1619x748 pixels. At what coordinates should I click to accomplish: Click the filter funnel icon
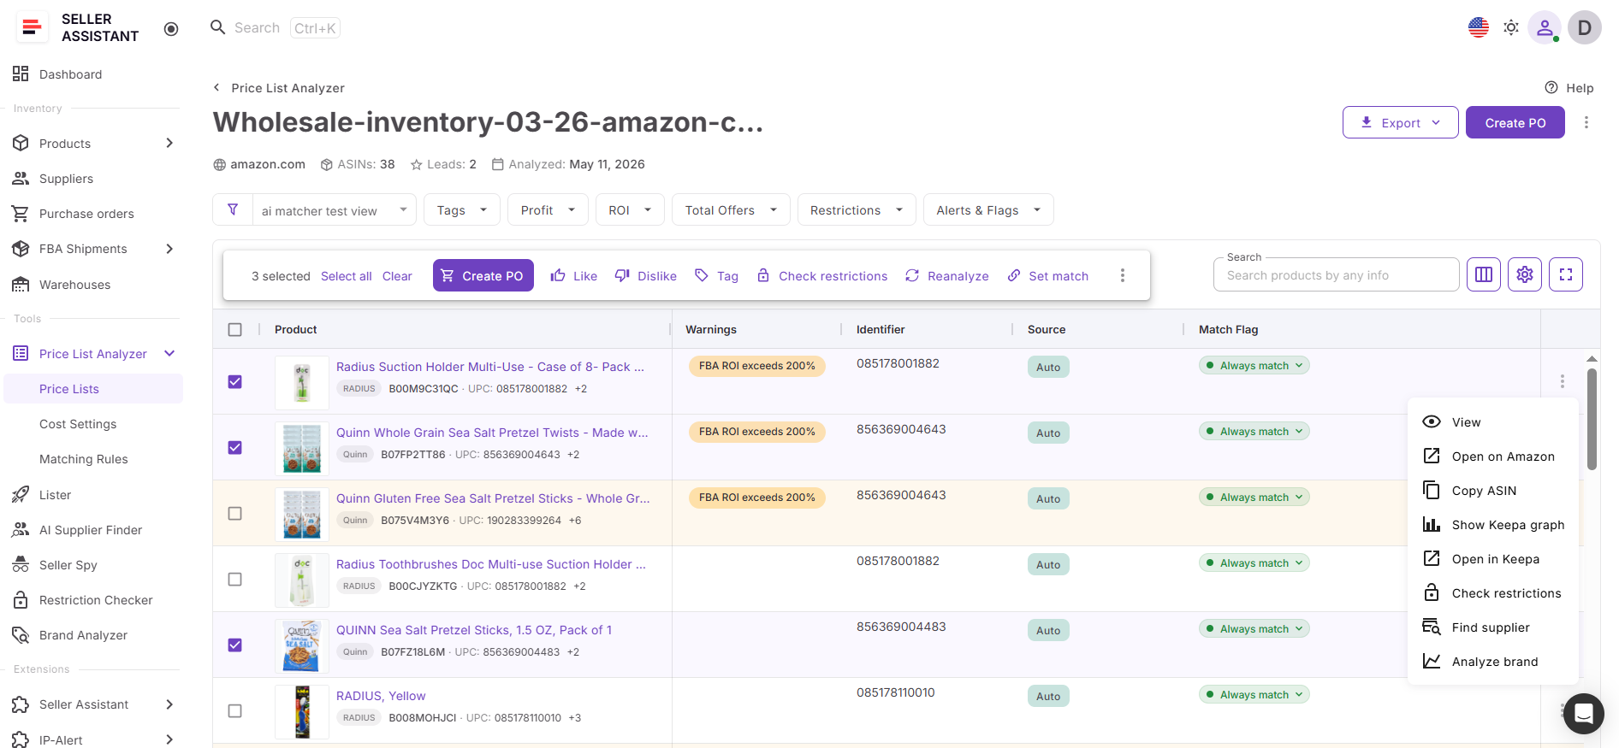pos(233,209)
